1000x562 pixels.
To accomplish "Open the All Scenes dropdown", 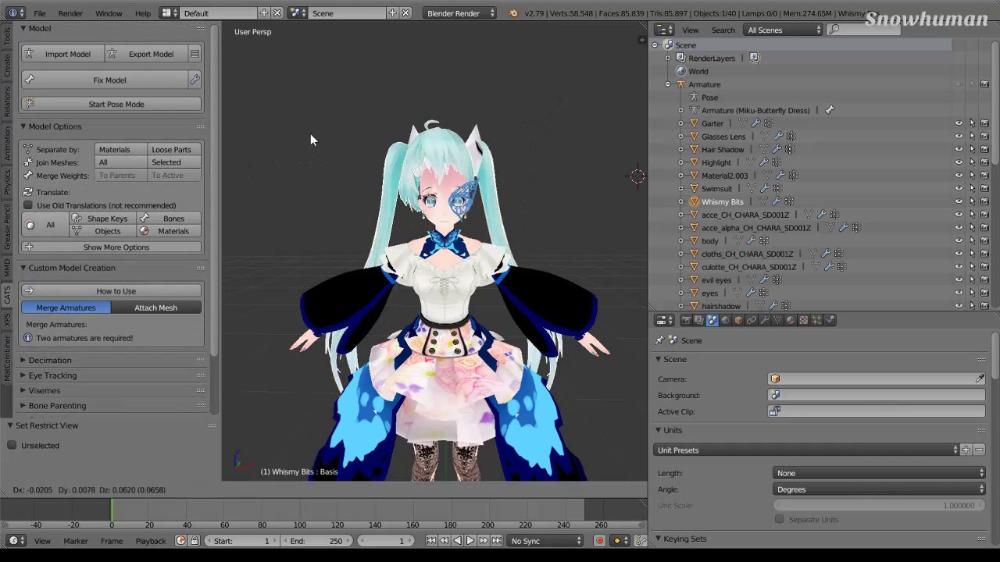I will [x=784, y=30].
